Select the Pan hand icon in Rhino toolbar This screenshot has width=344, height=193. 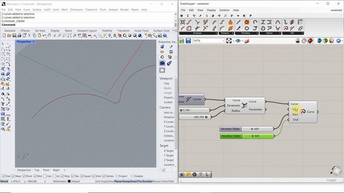[49, 35]
